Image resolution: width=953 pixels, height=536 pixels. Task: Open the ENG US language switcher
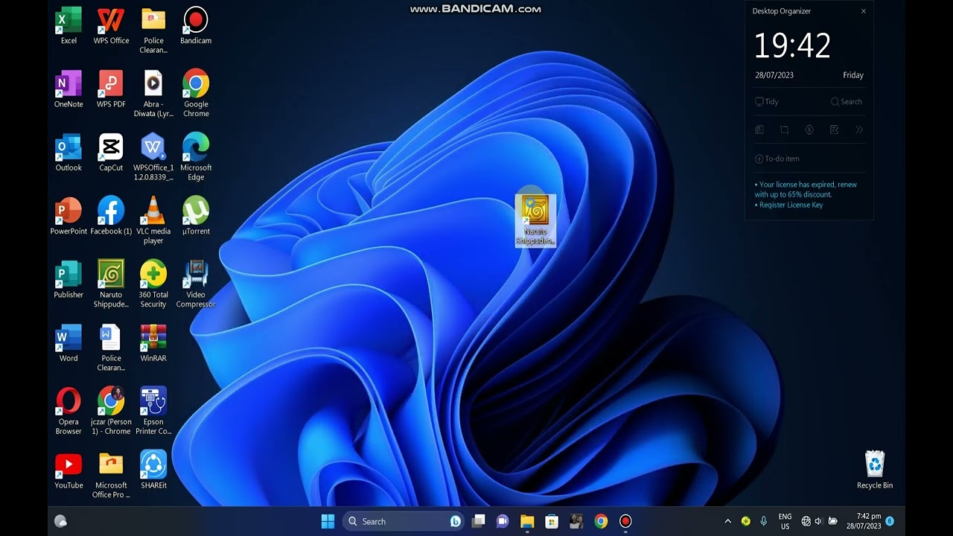pyautogui.click(x=785, y=521)
